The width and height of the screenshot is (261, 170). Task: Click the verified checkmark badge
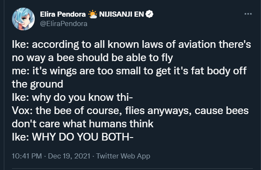coord(149,14)
